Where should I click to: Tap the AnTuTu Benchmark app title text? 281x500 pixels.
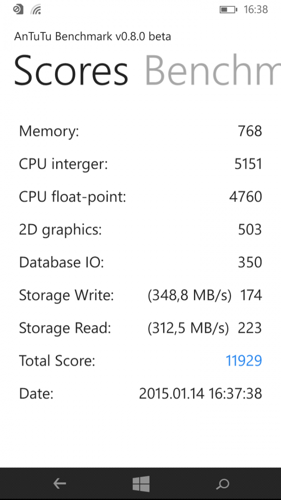pyautogui.click(x=92, y=37)
